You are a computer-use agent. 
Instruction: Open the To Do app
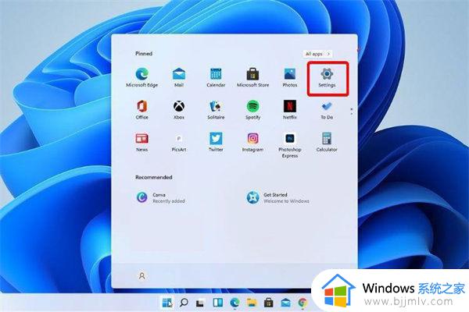327,109
